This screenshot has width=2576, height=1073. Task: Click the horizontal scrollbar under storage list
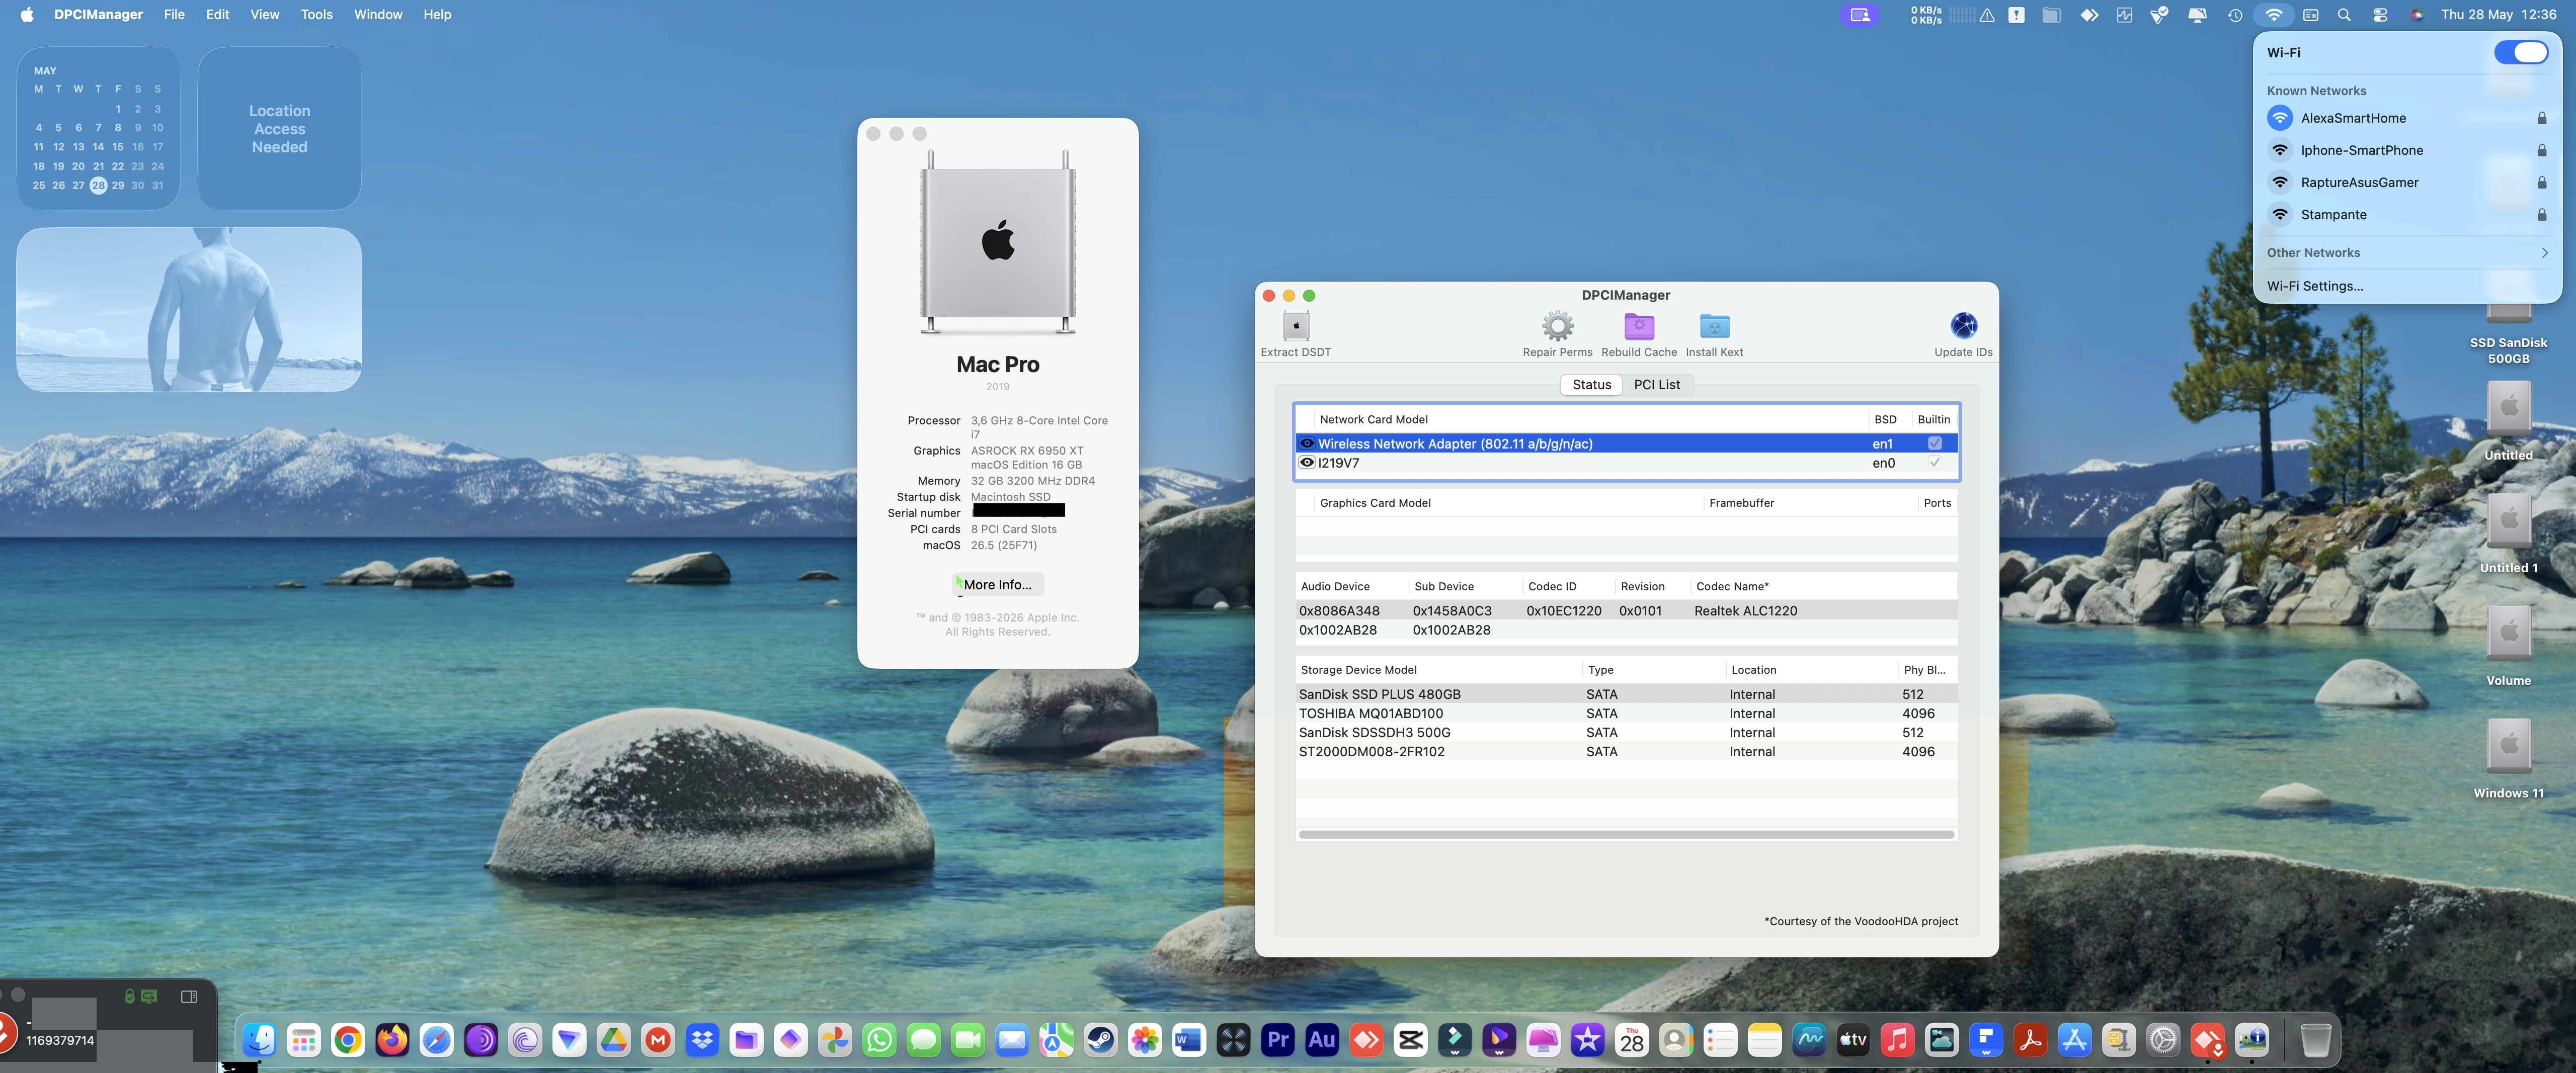tap(1626, 834)
